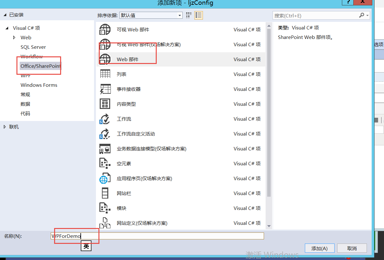Click the 网站定义 icon
Image resolution: width=384 pixels, height=260 pixels.
[105, 223]
